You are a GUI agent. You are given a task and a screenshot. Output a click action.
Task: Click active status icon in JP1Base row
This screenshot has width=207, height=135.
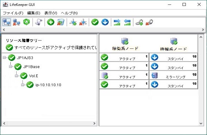click(105, 66)
